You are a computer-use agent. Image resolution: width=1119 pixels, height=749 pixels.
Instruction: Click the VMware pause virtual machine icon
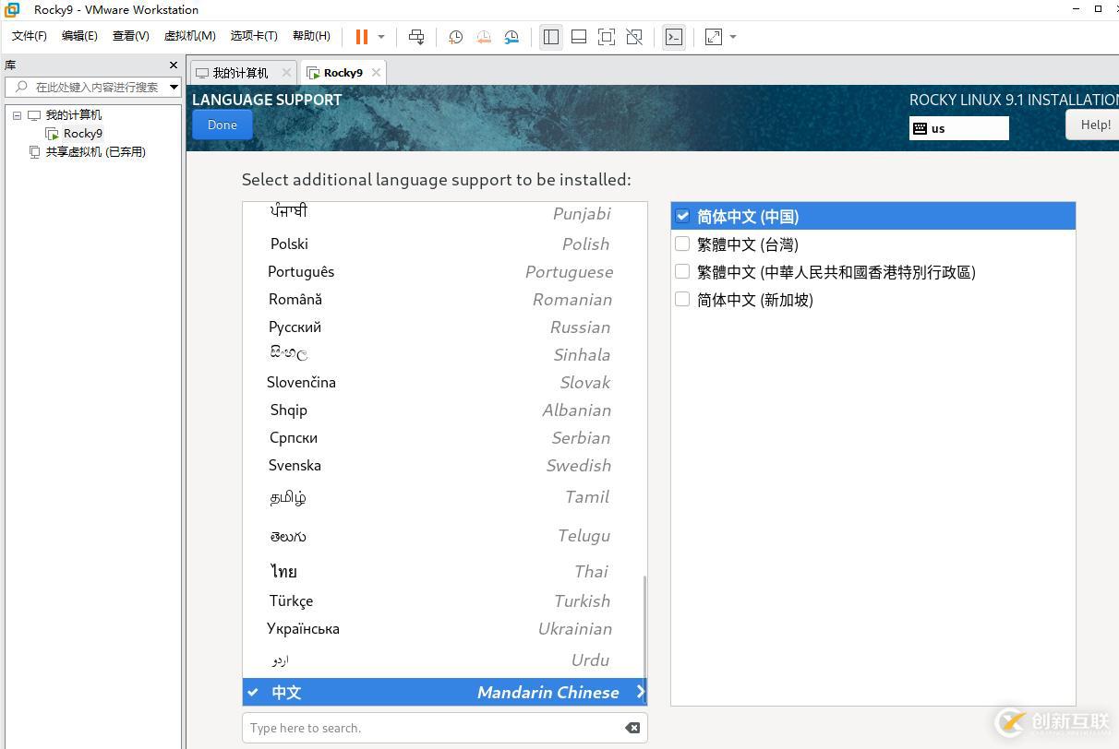(x=361, y=37)
